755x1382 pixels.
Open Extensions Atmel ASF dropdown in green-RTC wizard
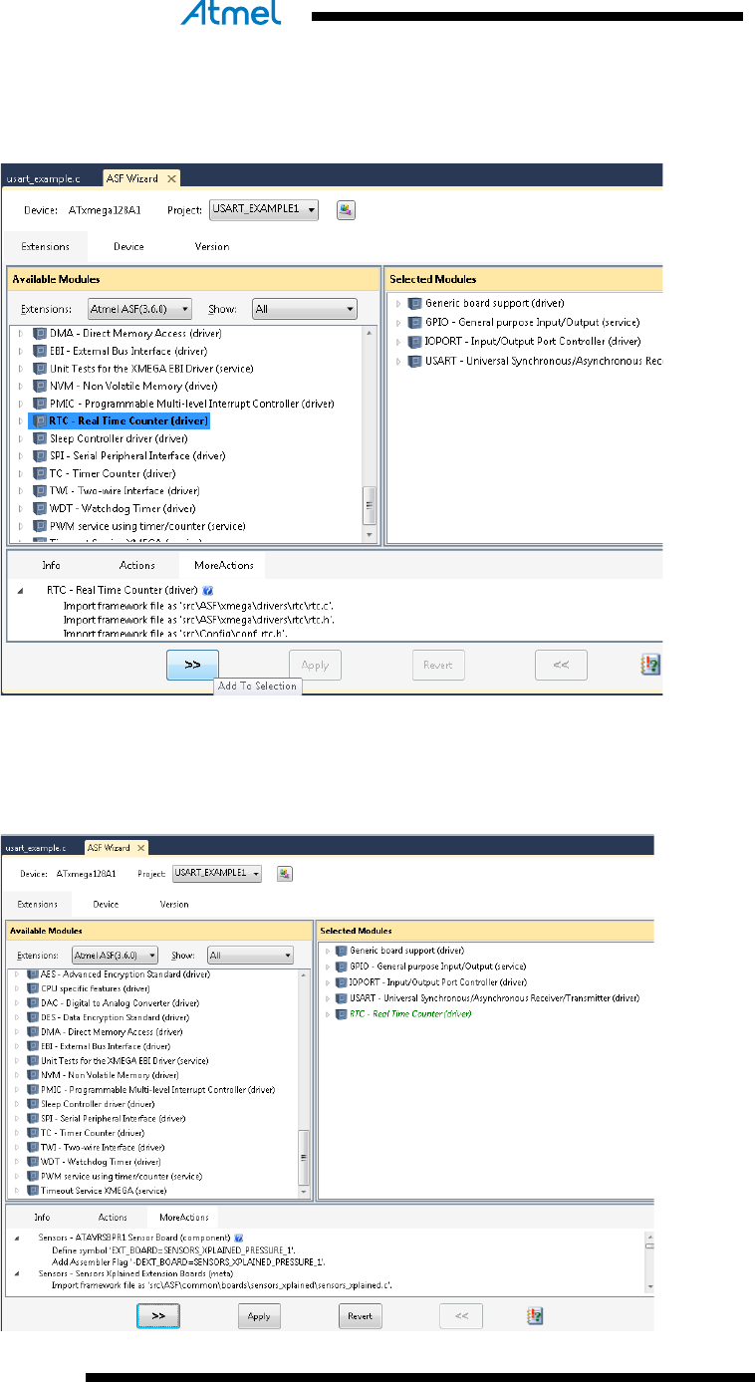[x=116, y=955]
